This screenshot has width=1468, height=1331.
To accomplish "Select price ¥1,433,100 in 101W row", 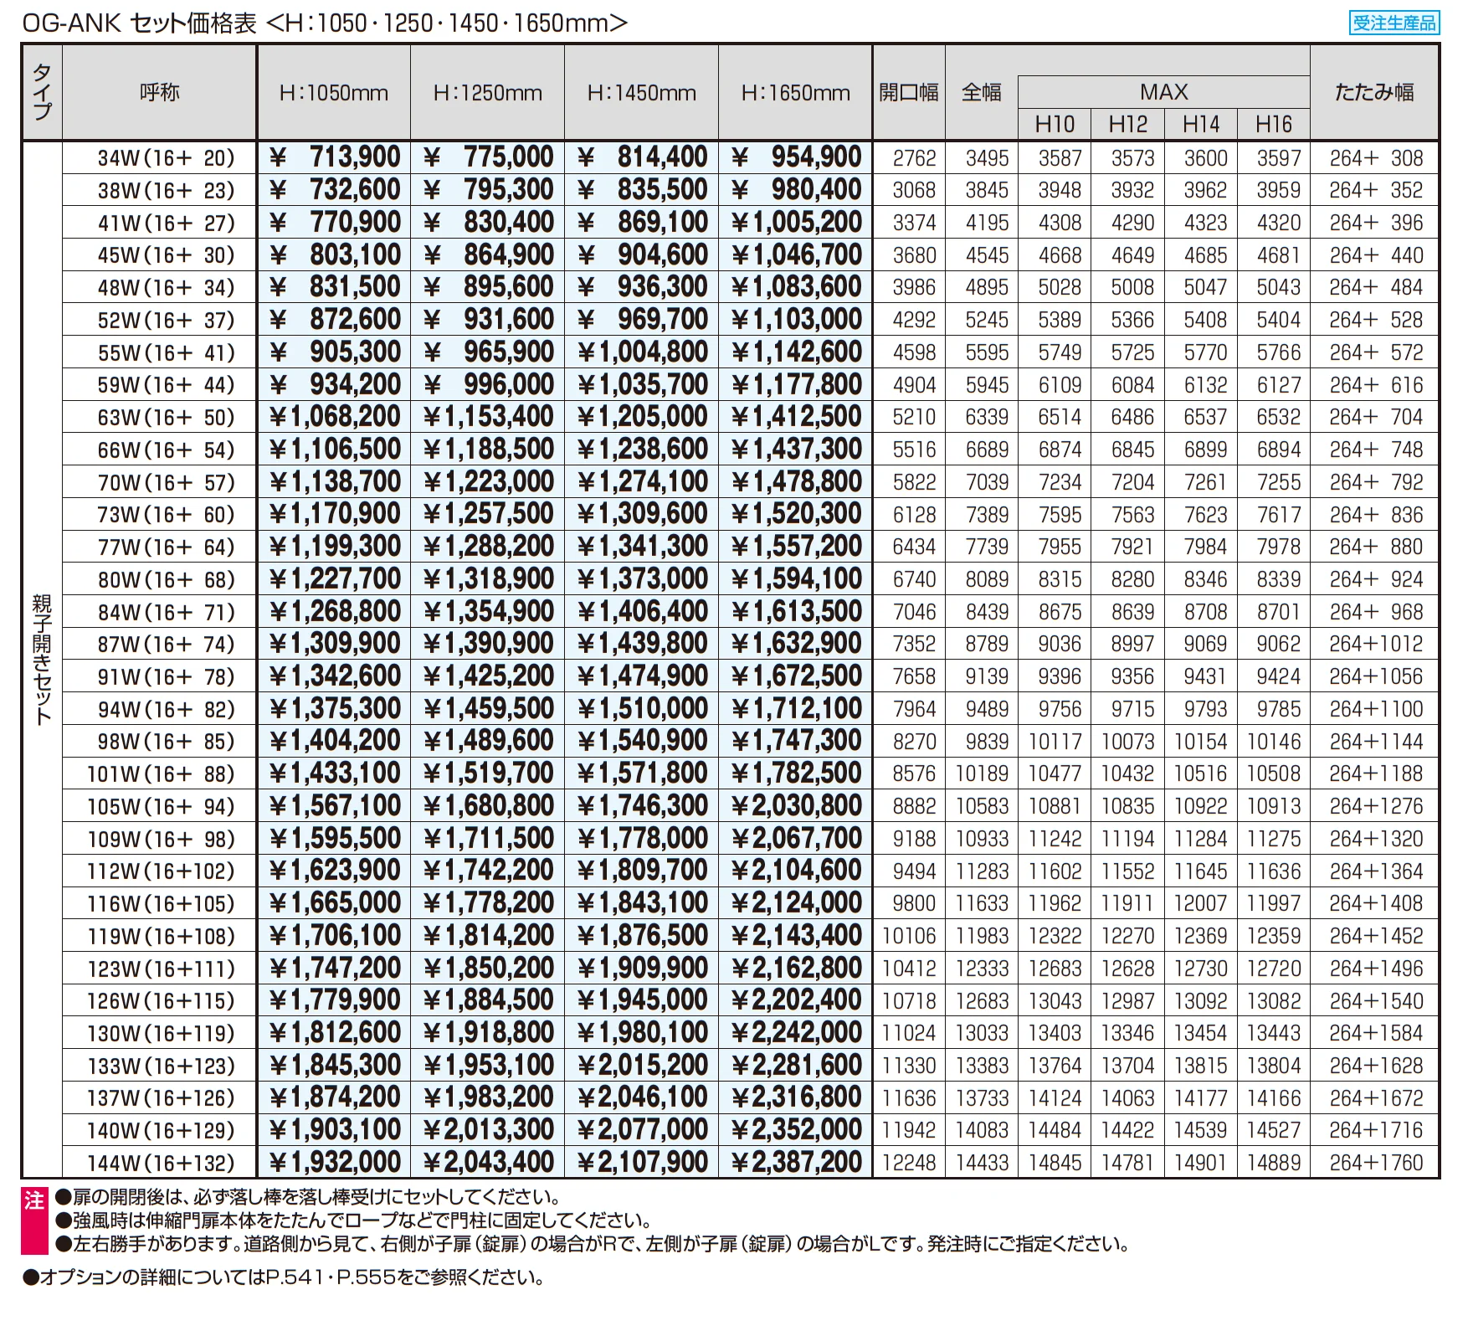I will pos(334,773).
